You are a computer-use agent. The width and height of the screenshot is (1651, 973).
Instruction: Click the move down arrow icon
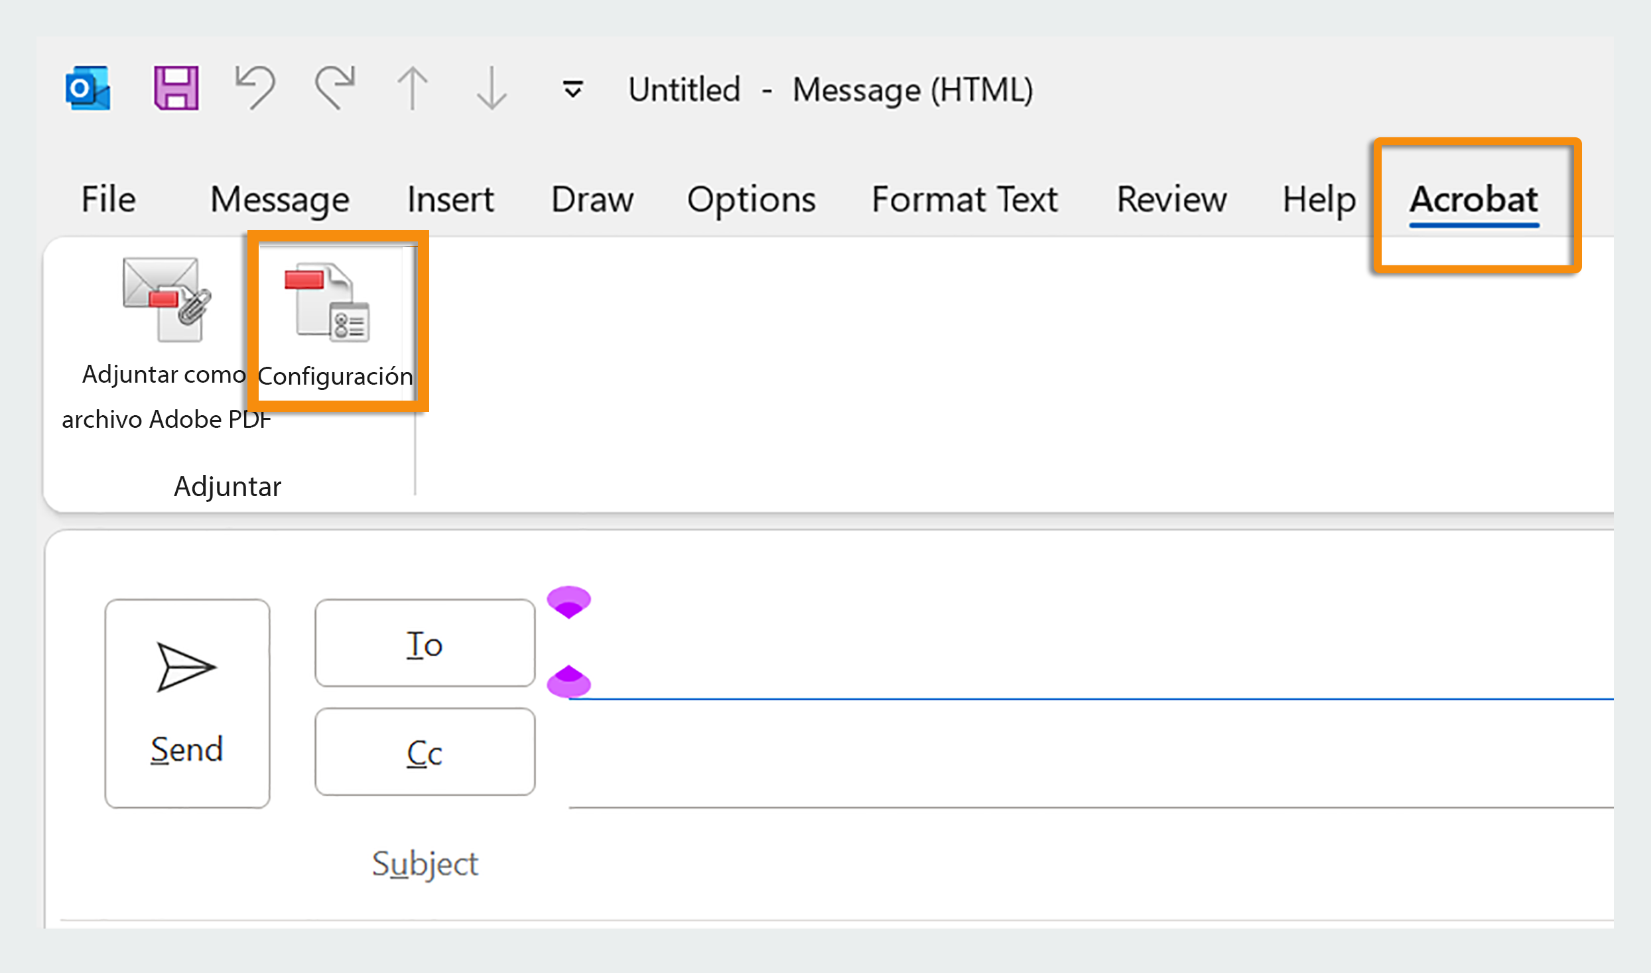490,88
